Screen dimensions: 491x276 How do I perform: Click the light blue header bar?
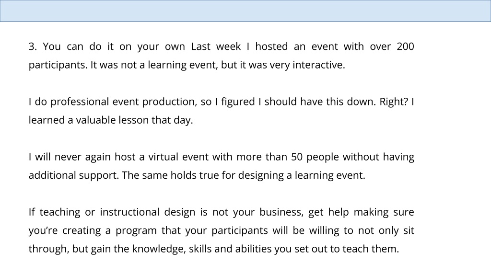[245, 11]
